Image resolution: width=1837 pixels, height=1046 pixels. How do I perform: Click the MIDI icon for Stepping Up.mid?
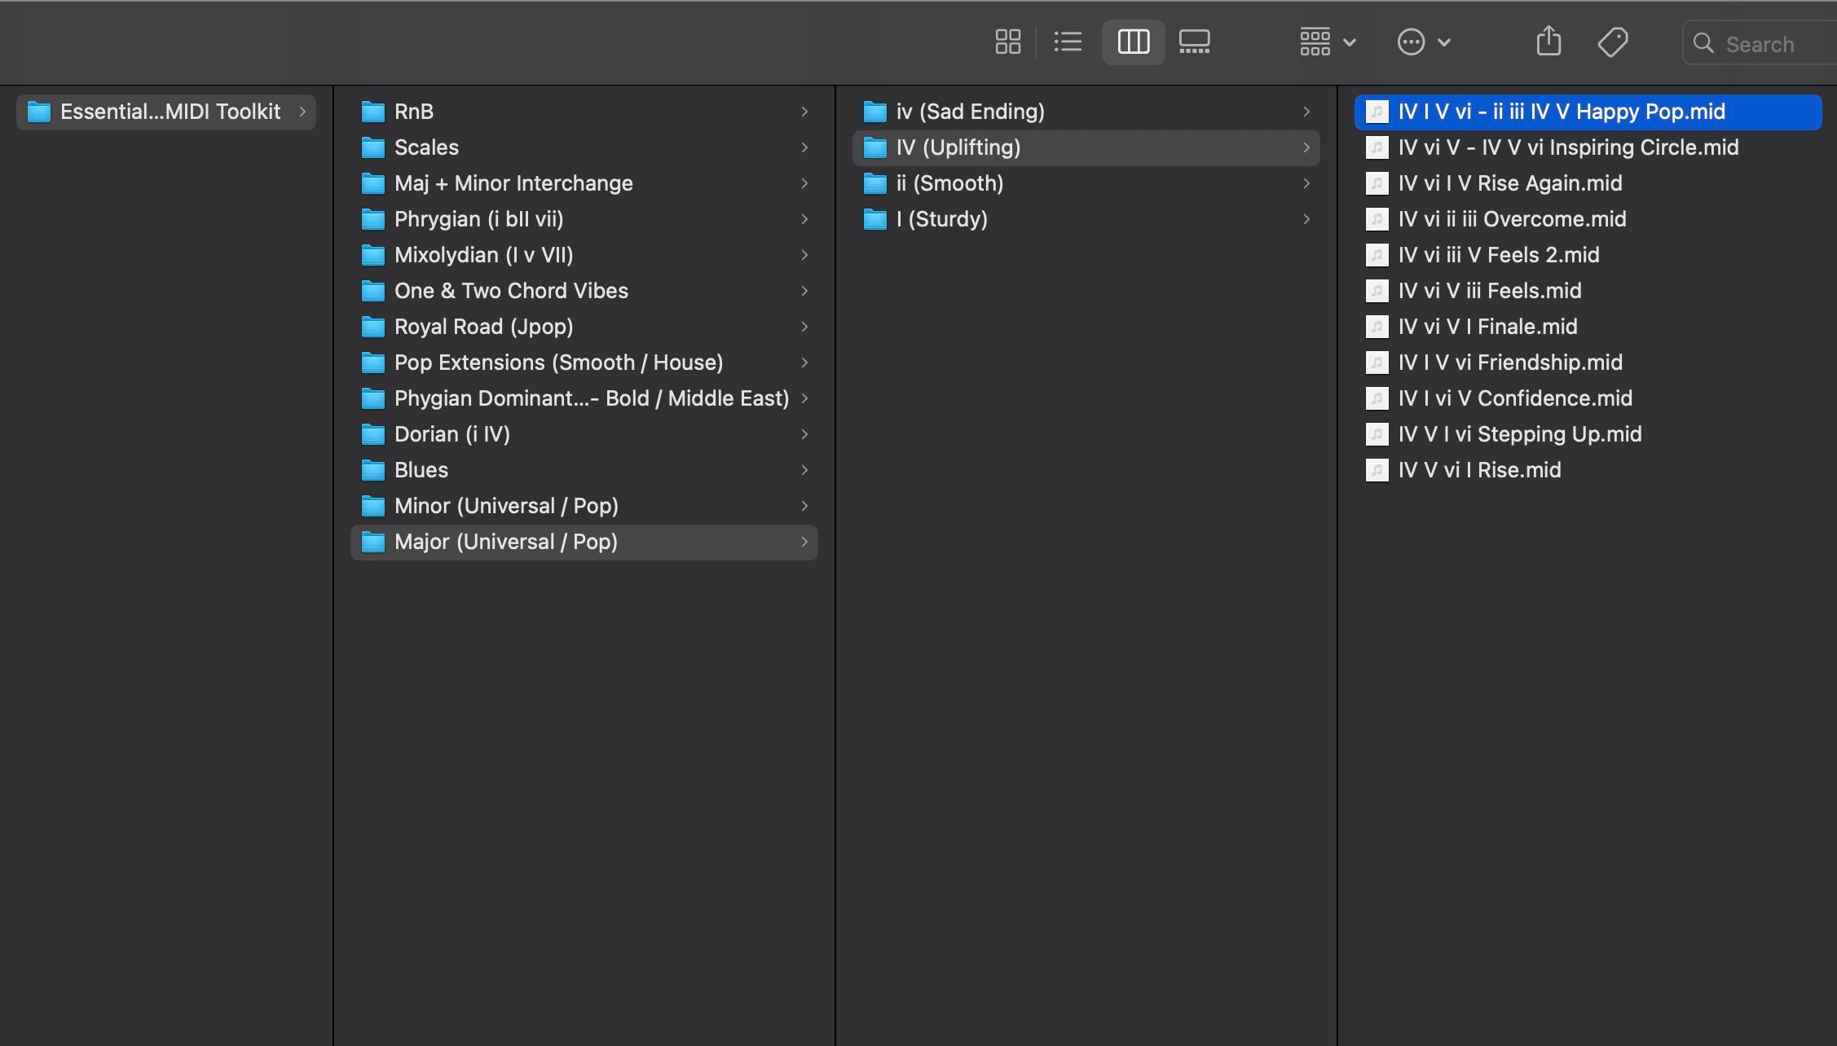coord(1377,434)
